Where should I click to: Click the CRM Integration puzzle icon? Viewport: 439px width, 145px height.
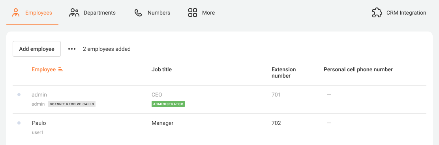[377, 13]
